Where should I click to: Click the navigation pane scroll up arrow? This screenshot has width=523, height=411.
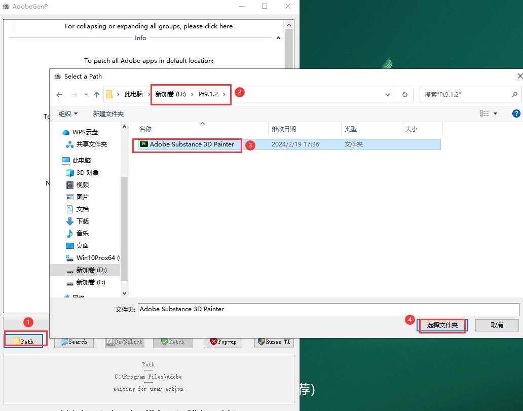click(x=124, y=127)
